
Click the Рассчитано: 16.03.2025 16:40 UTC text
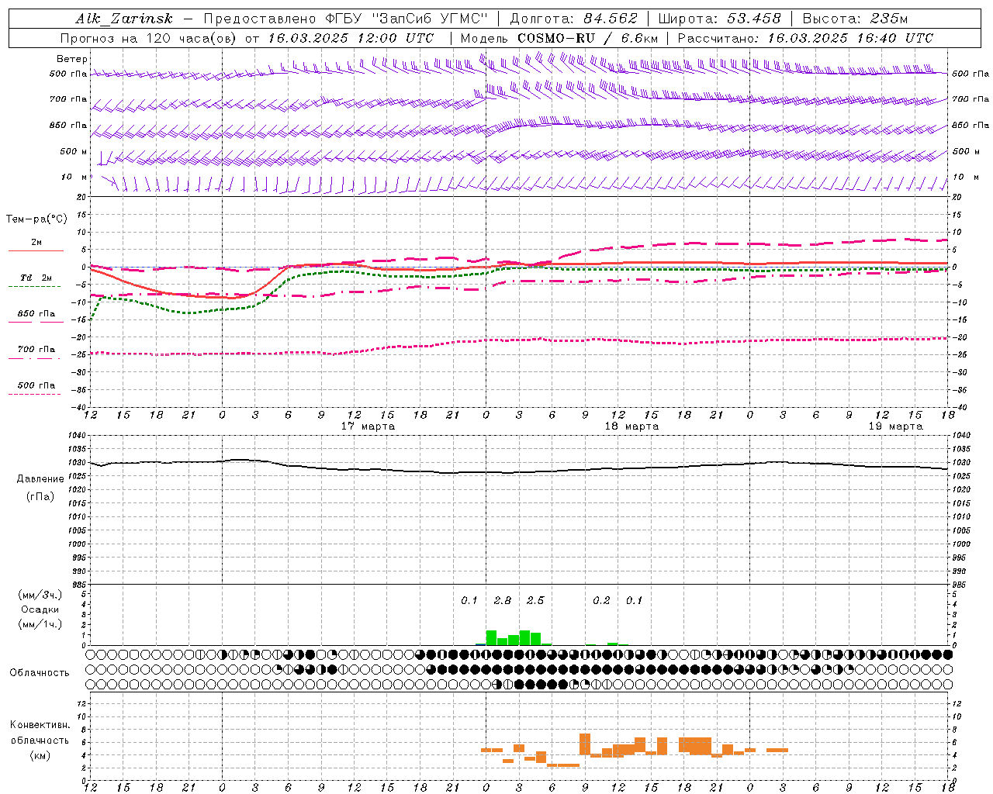[x=805, y=38]
